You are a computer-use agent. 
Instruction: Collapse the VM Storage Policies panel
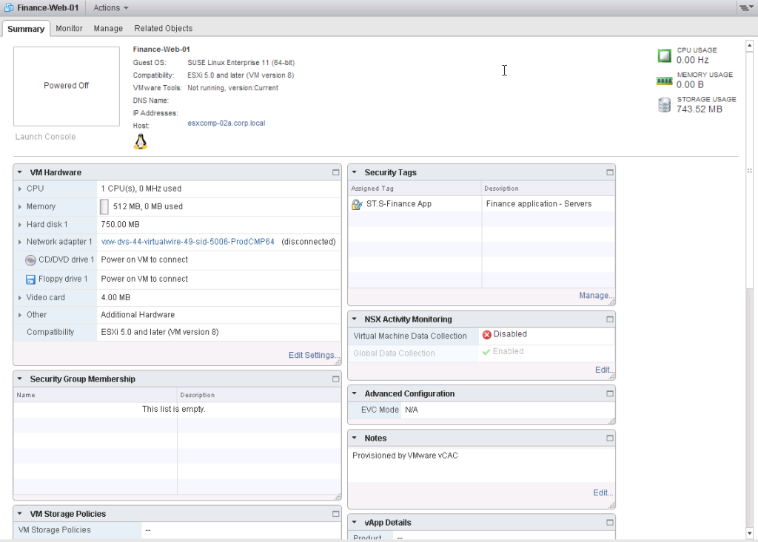(x=20, y=514)
